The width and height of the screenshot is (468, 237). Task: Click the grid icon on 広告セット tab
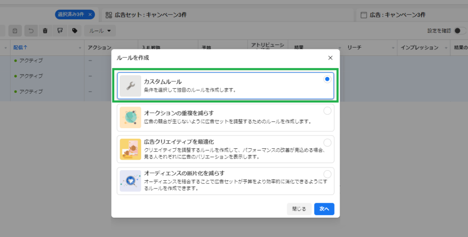coord(109,15)
